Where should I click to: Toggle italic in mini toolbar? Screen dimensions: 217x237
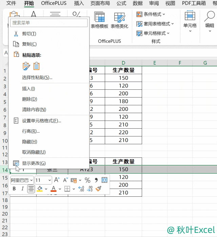(22, 189)
